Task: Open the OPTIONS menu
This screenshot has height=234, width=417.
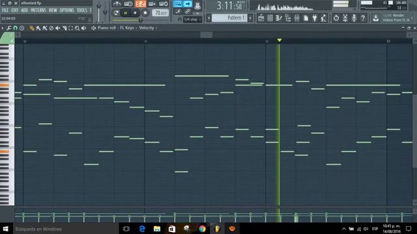Action: point(66,10)
